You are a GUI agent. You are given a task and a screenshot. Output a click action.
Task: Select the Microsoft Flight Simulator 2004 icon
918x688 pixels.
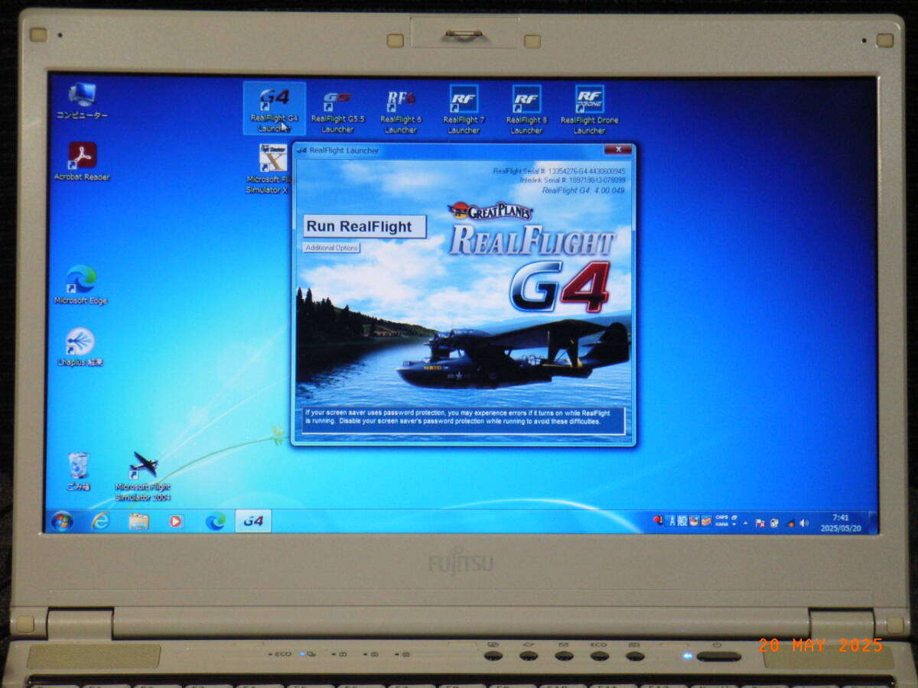(143, 475)
